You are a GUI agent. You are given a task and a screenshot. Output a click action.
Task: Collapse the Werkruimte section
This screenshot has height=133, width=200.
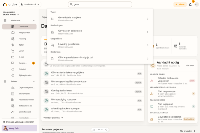click(x=34, y=21)
